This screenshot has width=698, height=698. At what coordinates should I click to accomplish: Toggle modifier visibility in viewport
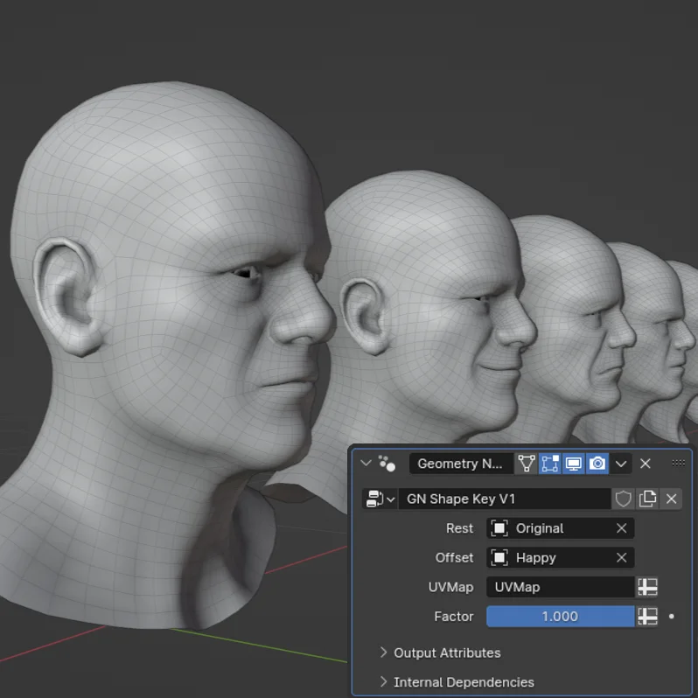point(574,464)
